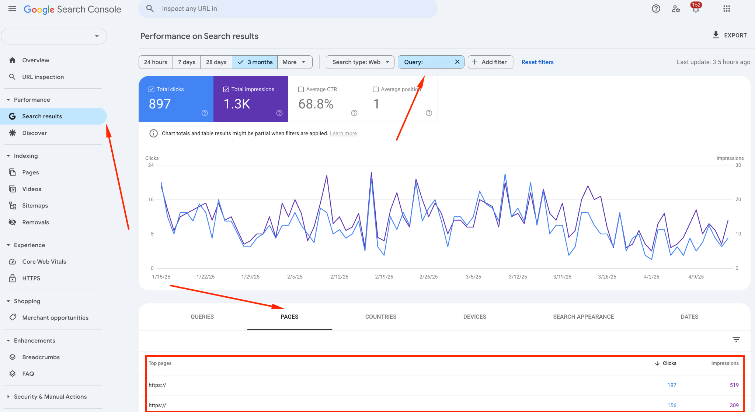Switch to the Search Appearance tab
755x412 pixels.
click(583, 317)
